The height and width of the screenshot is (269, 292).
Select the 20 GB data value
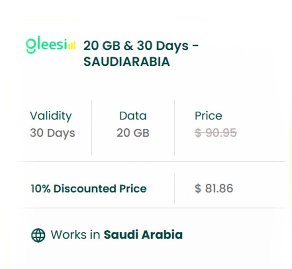click(x=133, y=133)
